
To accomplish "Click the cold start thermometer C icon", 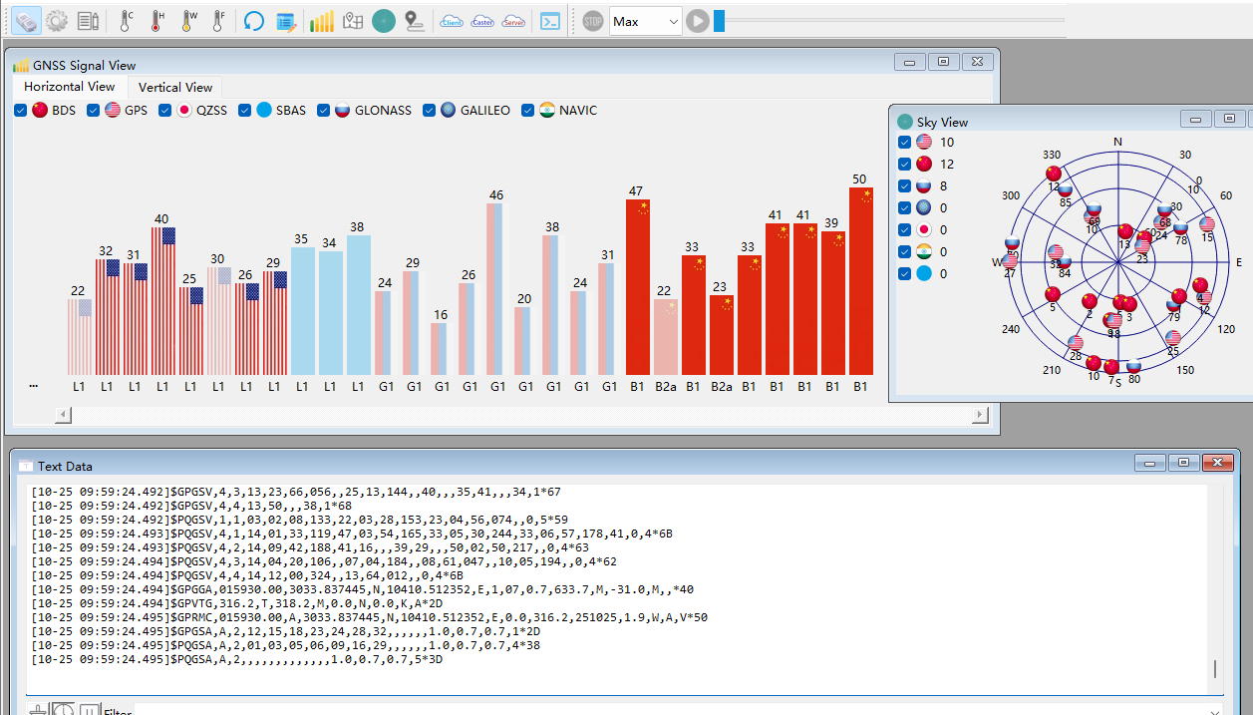I will (126, 21).
